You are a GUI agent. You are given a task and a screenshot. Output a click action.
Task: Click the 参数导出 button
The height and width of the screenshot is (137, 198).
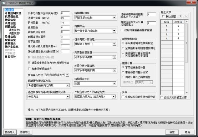(25, 132)
